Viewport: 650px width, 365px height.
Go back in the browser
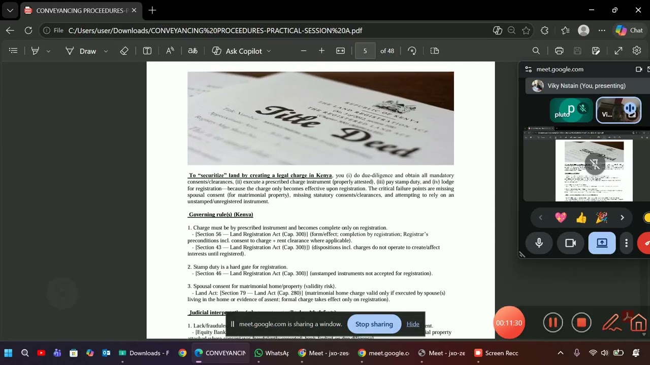pyautogui.click(x=10, y=30)
